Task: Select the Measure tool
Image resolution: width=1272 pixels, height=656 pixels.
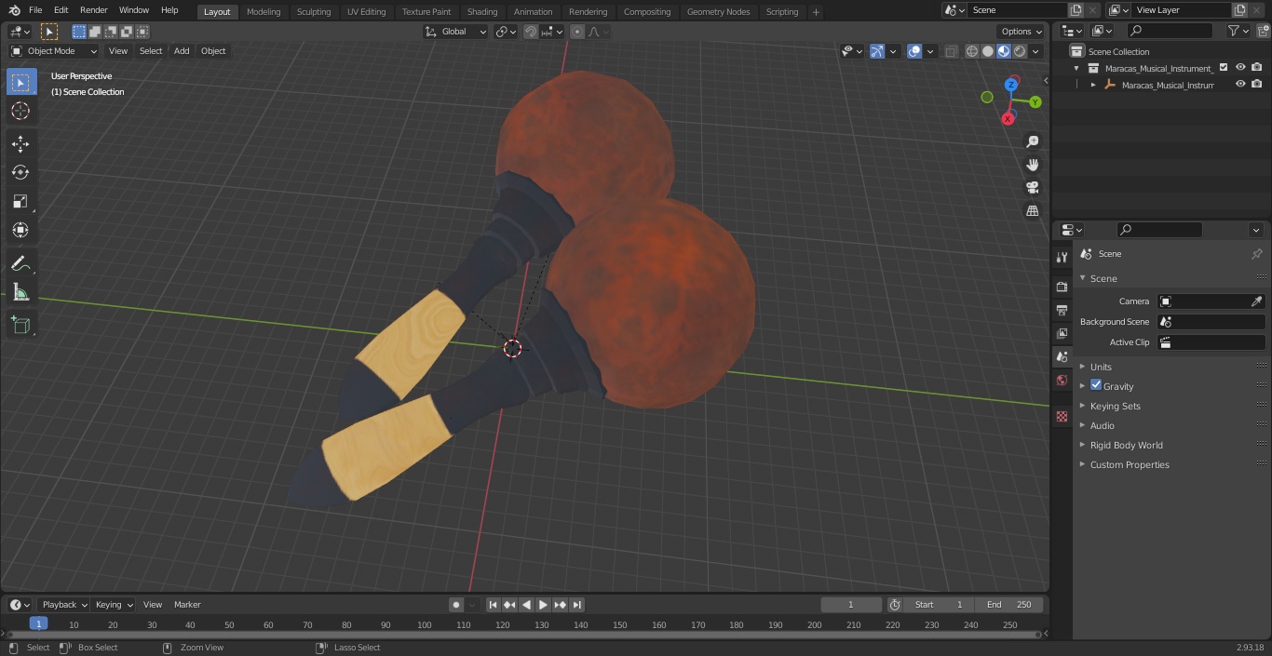Action: 20,292
